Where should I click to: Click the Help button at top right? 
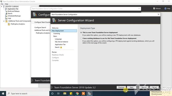[167, 8]
